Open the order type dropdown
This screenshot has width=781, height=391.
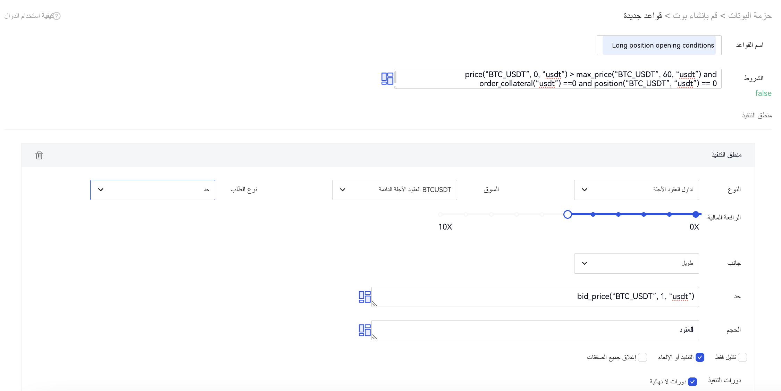point(153,190)
